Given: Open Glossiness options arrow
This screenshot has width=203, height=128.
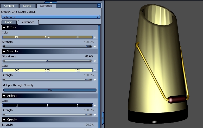Looking at the screenshot, I should click(x=95, y=61).
